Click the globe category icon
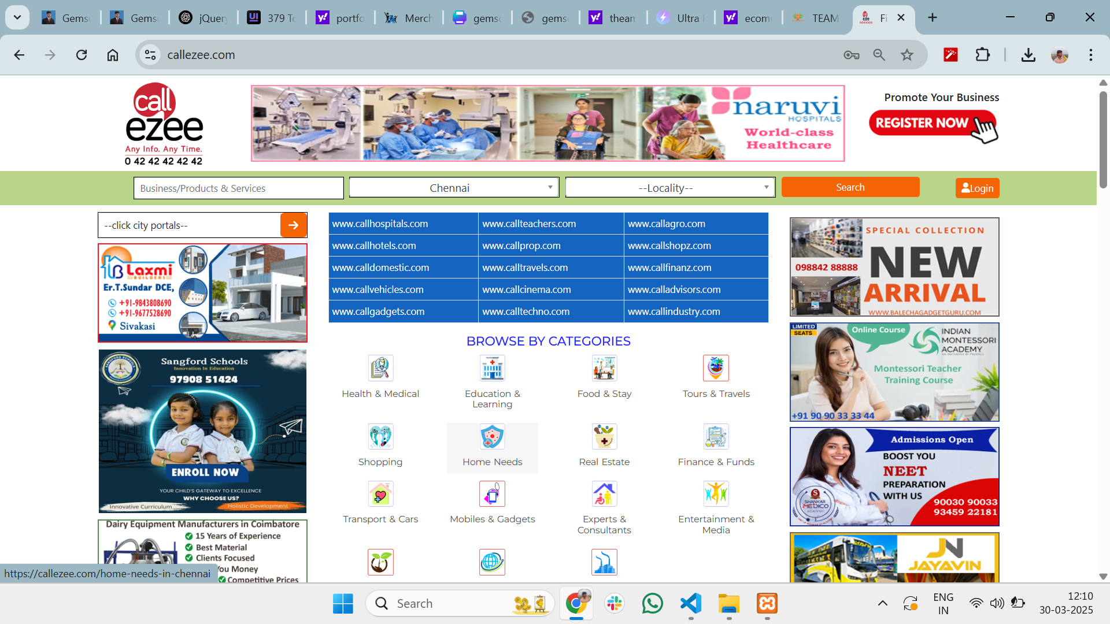1110x624 pixels. 492,562
